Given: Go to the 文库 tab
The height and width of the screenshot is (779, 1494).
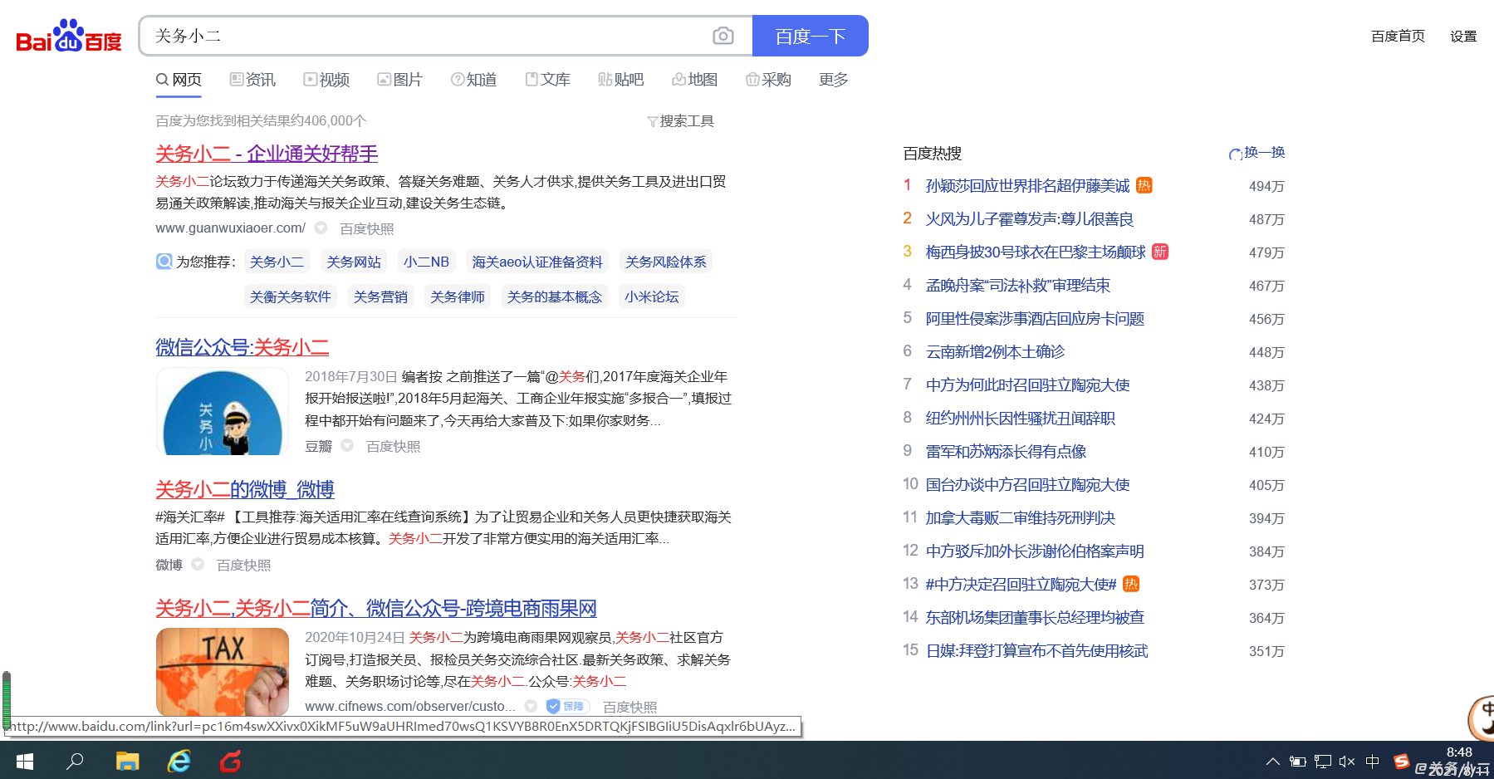Looking at the screenshot, I should pyautogui.click(x=547, y=80).
